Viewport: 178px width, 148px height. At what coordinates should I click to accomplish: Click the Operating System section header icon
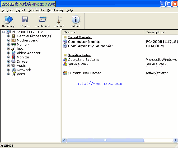(x=65, y=55)
